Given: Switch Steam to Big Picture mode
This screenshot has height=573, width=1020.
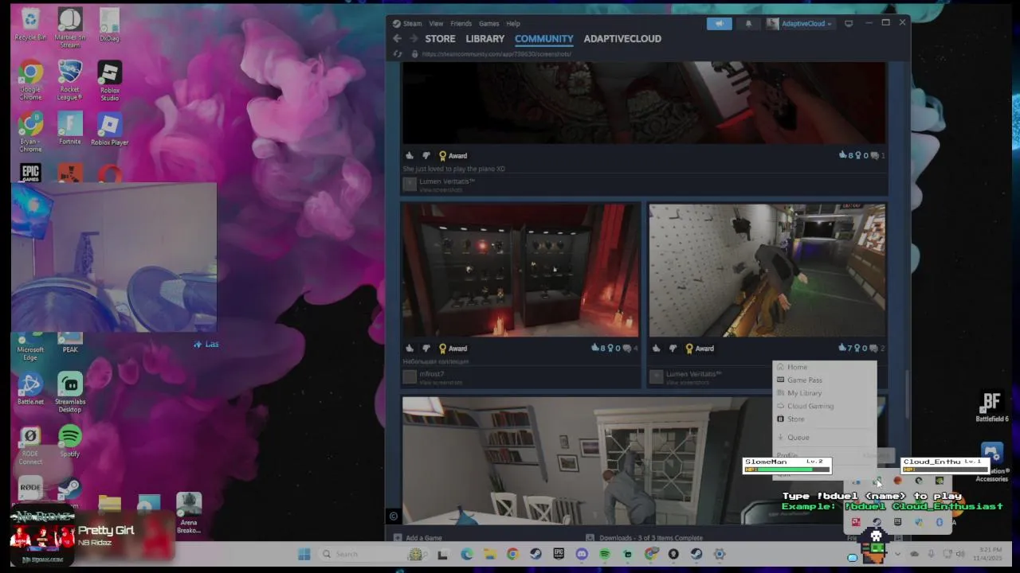Looking at the screenshot, I should [849, 24].
